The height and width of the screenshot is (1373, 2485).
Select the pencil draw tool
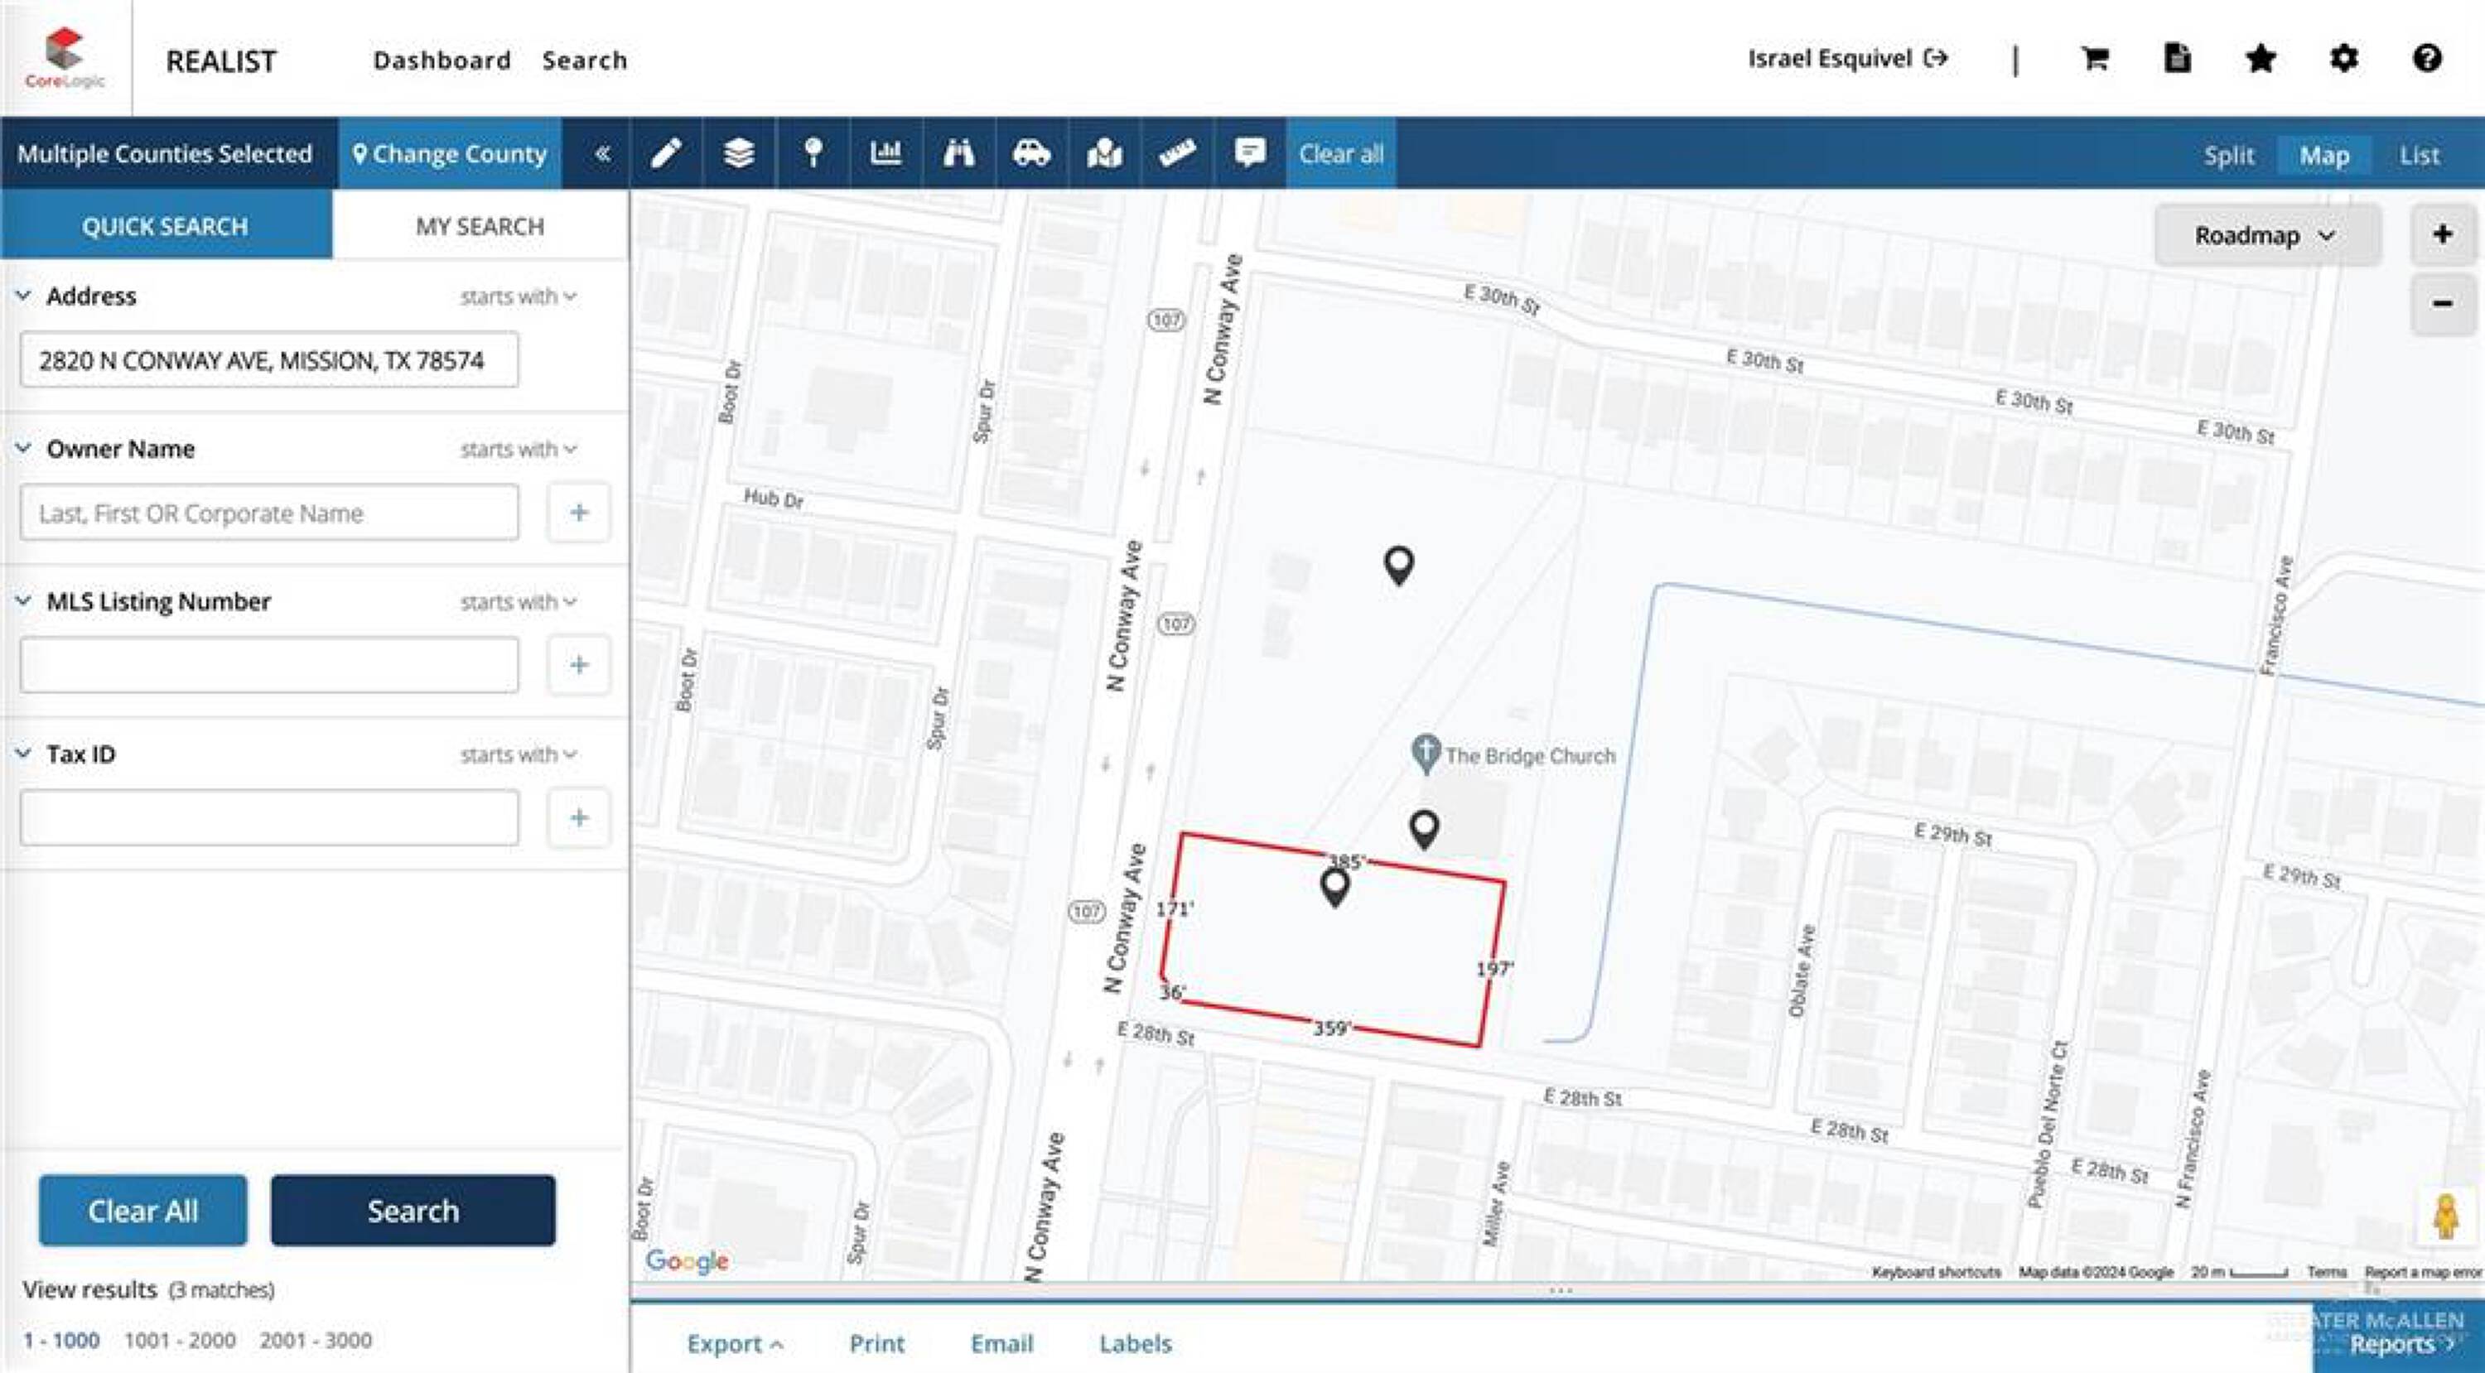coord(667,153)
